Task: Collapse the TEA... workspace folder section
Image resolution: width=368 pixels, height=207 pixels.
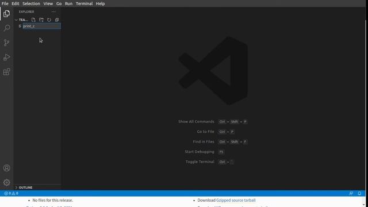Action: click(x=21, y=20)
